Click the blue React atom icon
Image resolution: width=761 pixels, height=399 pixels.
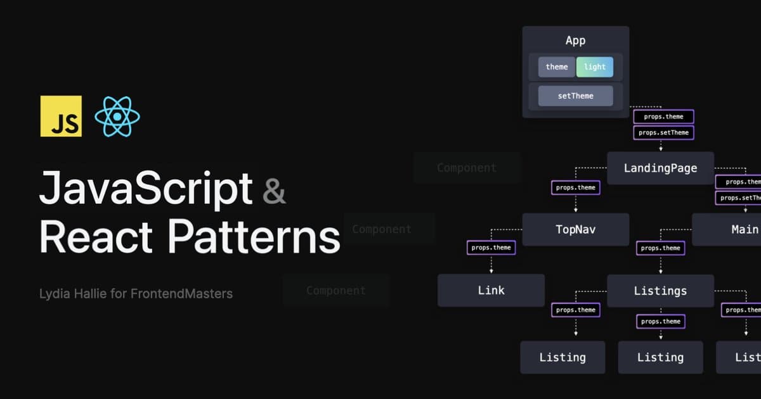[x=118, y=116]
